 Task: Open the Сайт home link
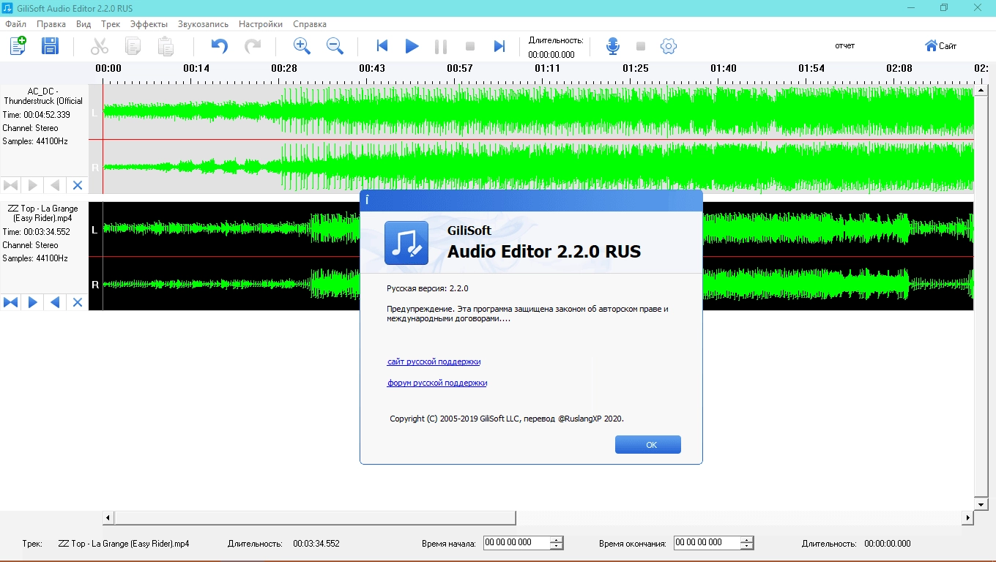pos(940,46)
